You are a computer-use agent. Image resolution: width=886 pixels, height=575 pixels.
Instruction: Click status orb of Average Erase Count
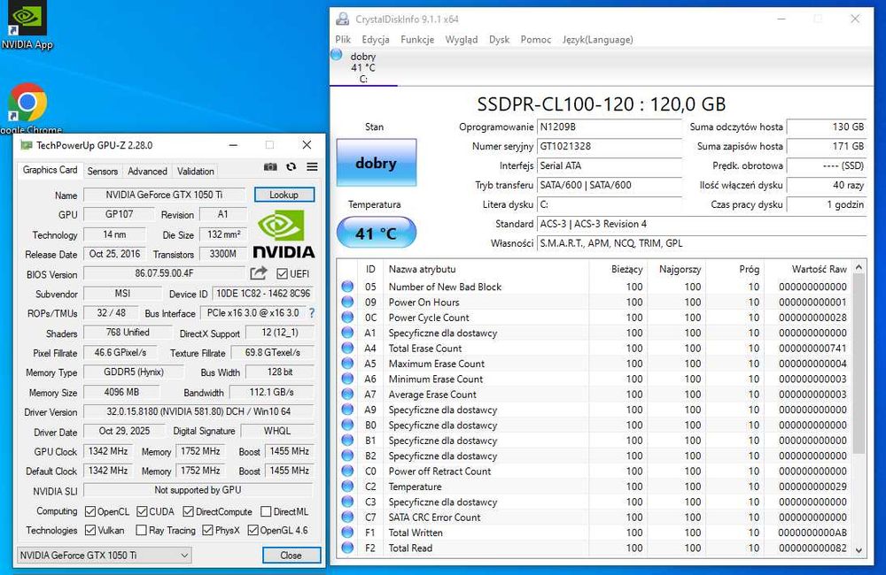347,394
